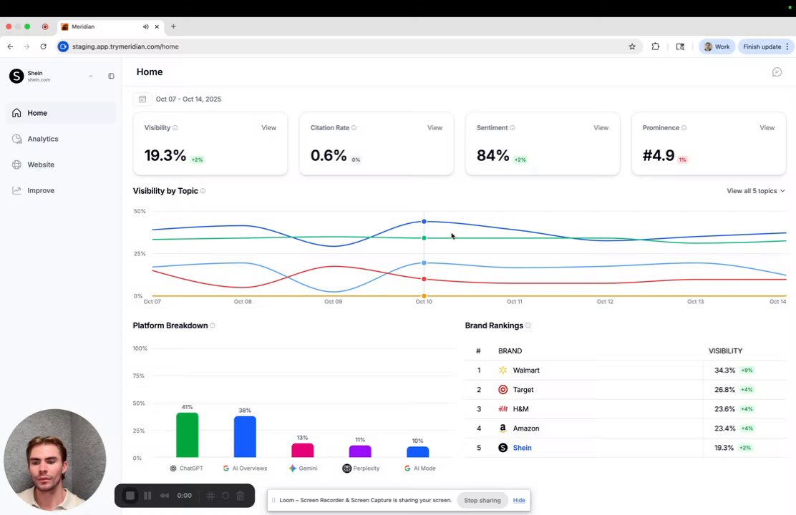This screenshot has width=796, height=515.
Task: Click the Analytics pie chart icon
Action: click(x=16, y=139)
